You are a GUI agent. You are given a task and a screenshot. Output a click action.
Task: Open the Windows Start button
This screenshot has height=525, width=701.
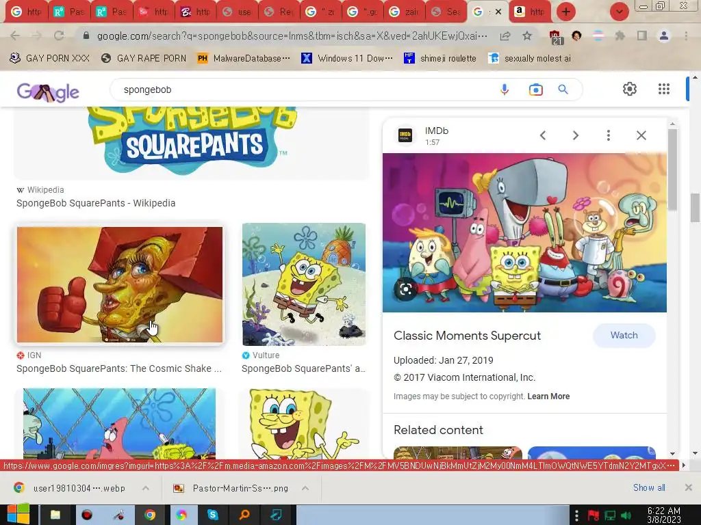click(x=18, y=515)
